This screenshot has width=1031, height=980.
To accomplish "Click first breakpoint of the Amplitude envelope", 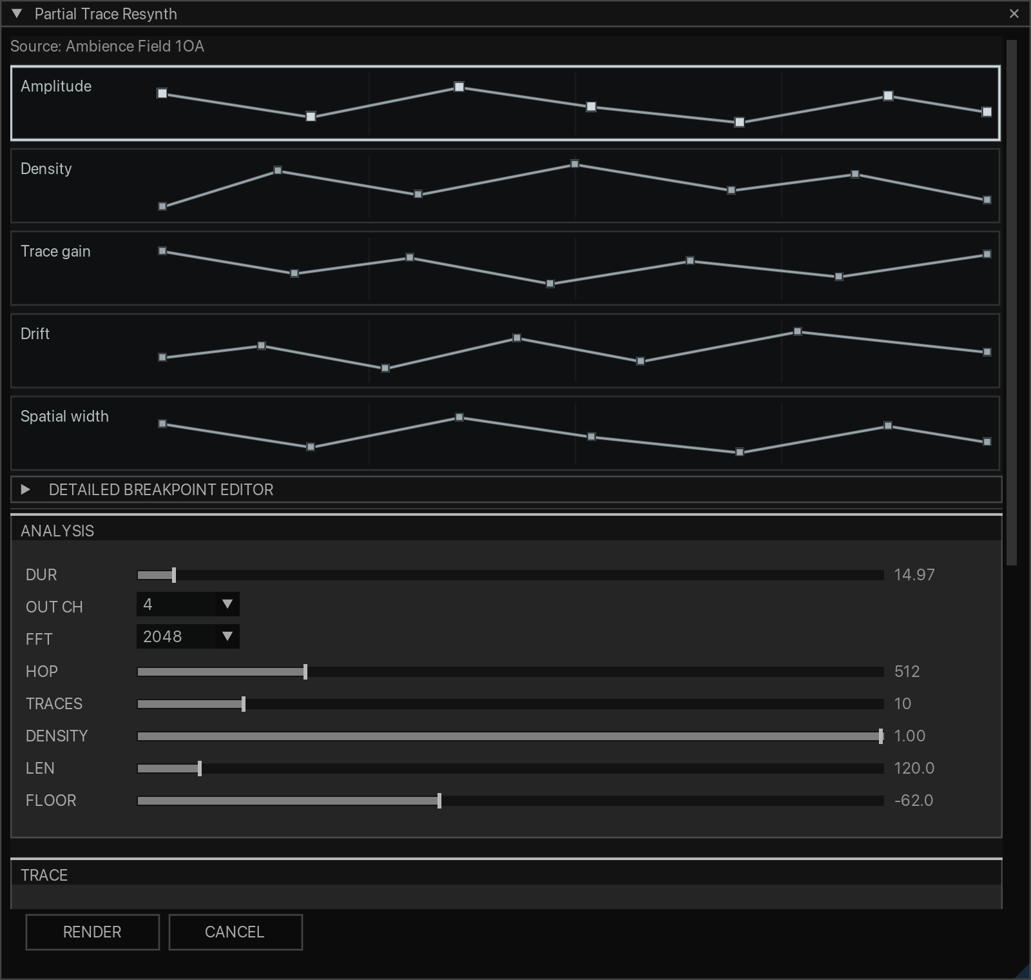I will pos(162,93).
